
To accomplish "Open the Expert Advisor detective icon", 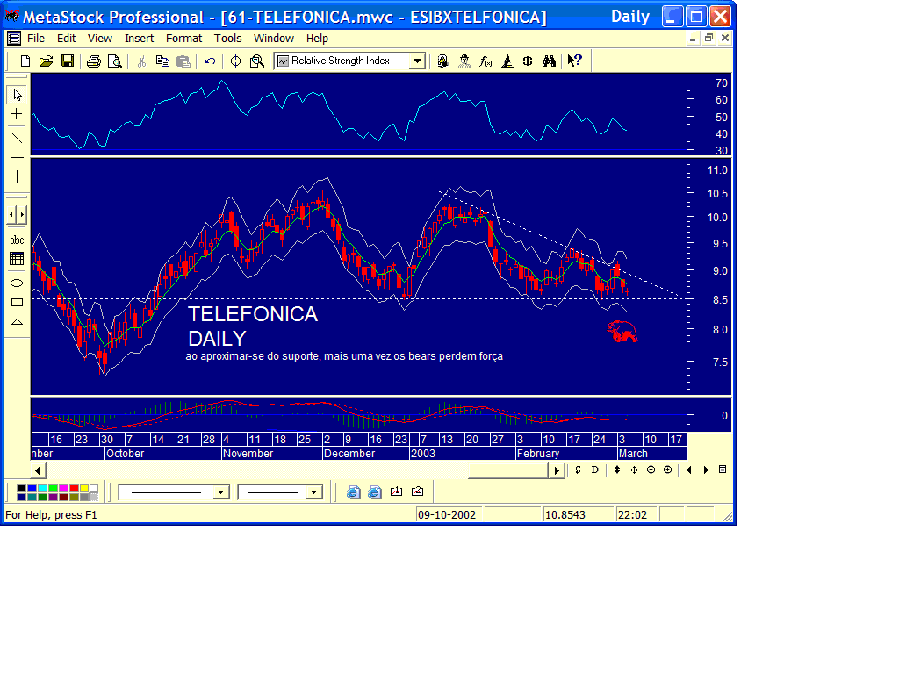I will pyautogui.click(x=464, y=61).
